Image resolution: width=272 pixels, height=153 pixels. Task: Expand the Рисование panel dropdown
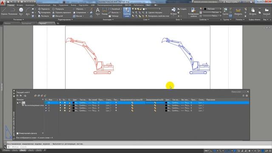(x=18, y=20)
